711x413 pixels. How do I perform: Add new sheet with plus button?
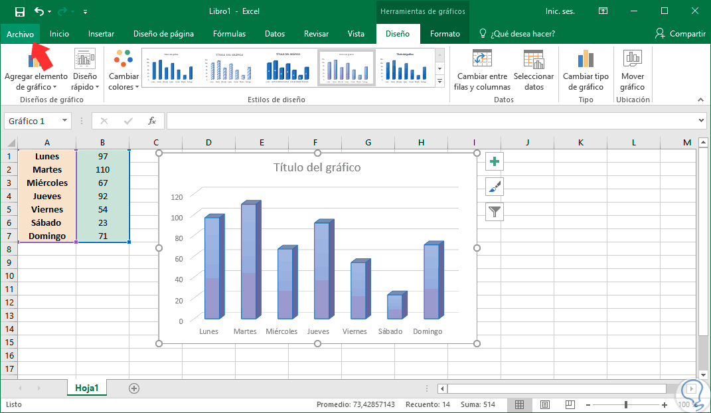[x=134, y=388]
